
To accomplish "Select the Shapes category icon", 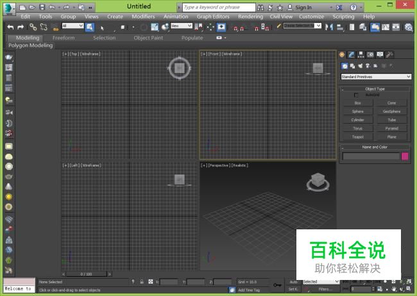I will pos(352,65).
